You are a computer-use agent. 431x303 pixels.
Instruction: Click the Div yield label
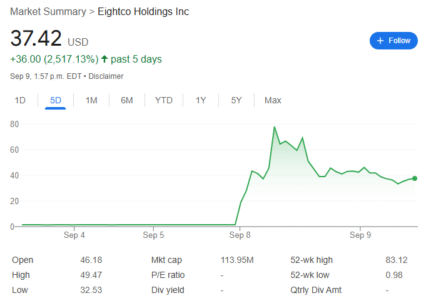click(168, 290)
